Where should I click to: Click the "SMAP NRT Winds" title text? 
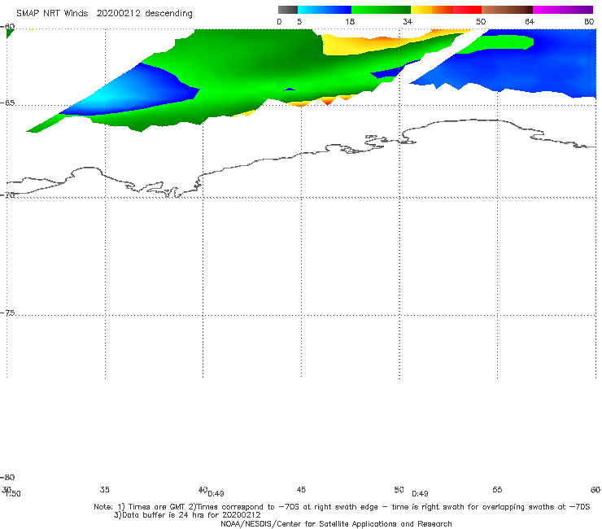click(52, 13)
